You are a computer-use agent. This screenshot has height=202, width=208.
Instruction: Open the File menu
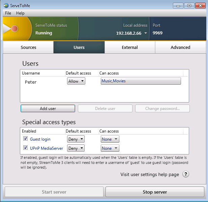coord(8,13)
